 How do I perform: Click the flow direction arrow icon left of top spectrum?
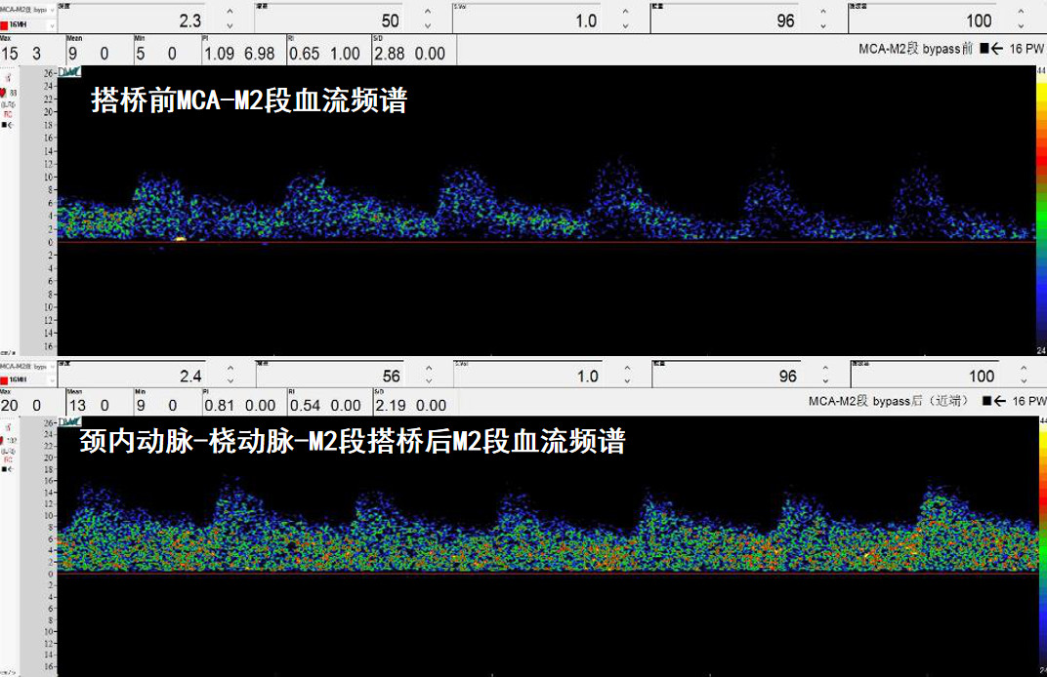pos(8,125)
